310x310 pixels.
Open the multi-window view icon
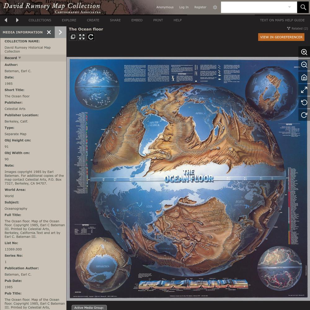click(x=73, y=37)
